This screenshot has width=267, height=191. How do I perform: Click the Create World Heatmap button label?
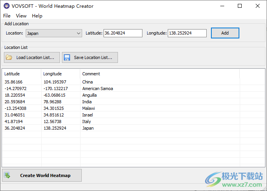click(45, 175)
